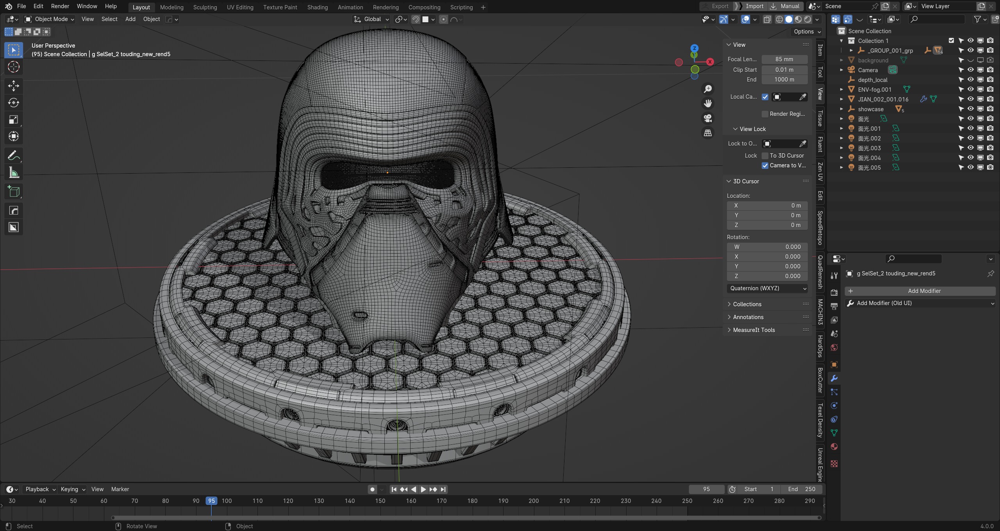The width and height of the screenshot is (1000, 531).
Task: Open the HardOps sidebar tab
Action: coord(820,346)
